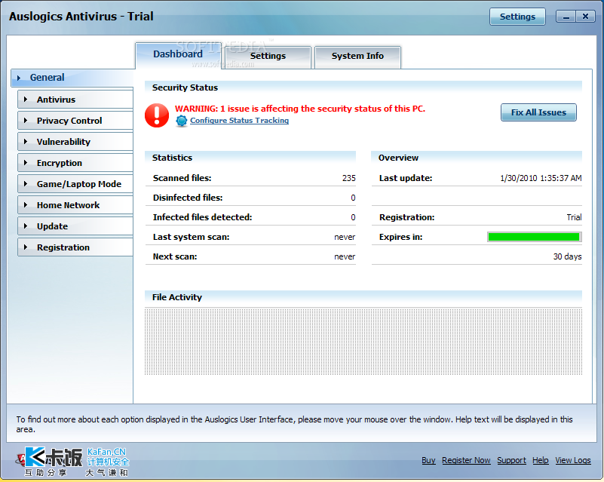Open the Configure Status Tracking link

click(239, 121)
